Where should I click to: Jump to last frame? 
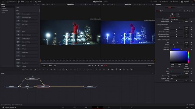[102, 65]
